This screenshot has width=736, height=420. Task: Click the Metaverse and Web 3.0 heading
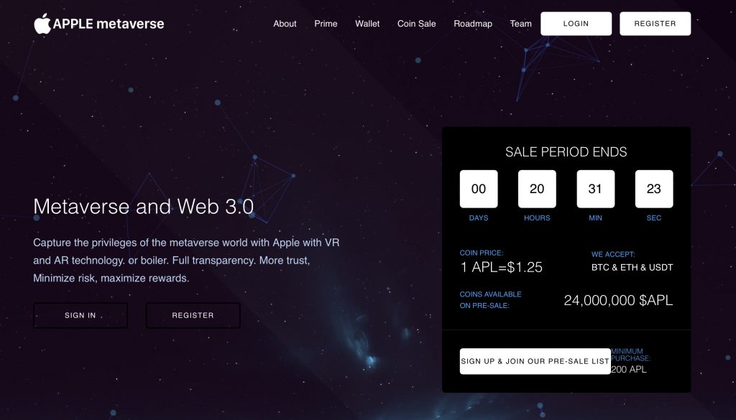[144, 206]
